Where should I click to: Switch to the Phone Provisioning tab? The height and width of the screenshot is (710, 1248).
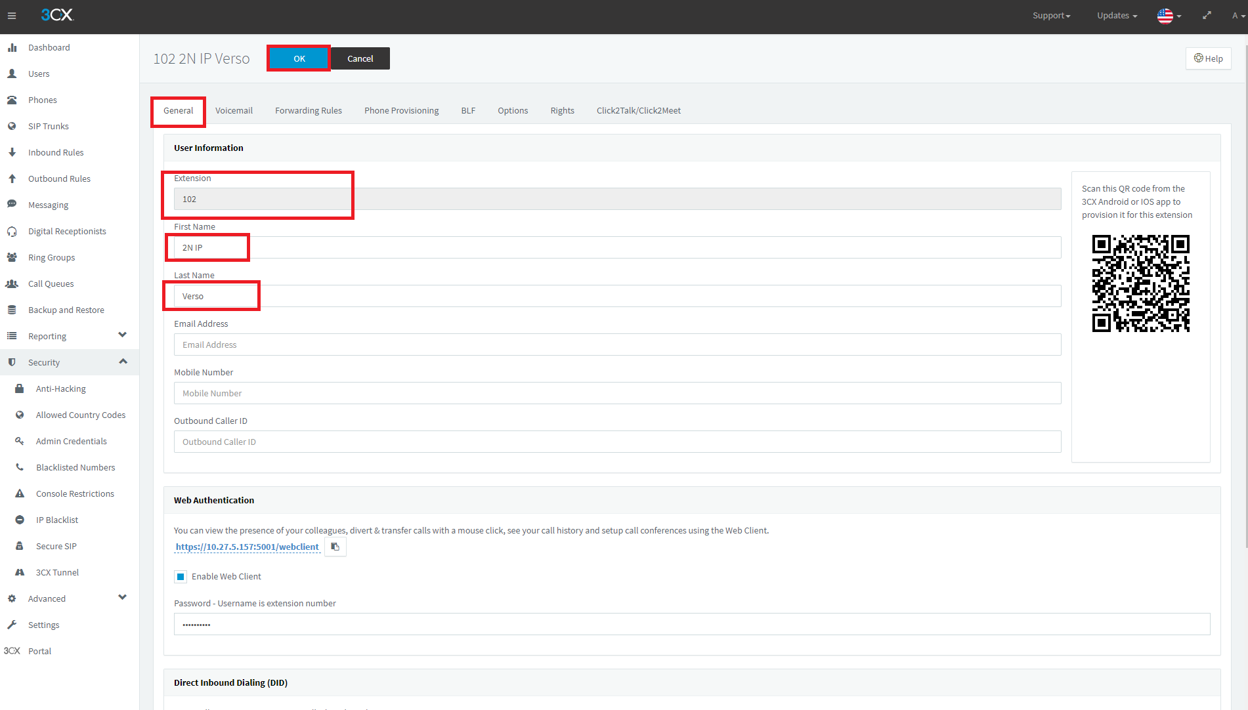click(401, 110)
